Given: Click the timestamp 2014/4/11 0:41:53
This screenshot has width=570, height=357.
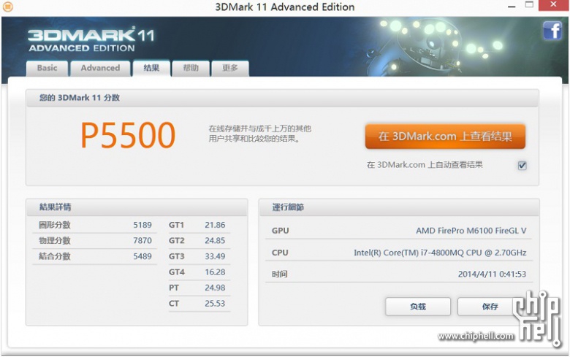Looking at the screenshot, I should 492,274.
